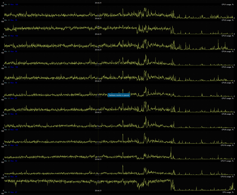Click the CPU9 usage graph label
237x195 pixels.
pos(227,129)
